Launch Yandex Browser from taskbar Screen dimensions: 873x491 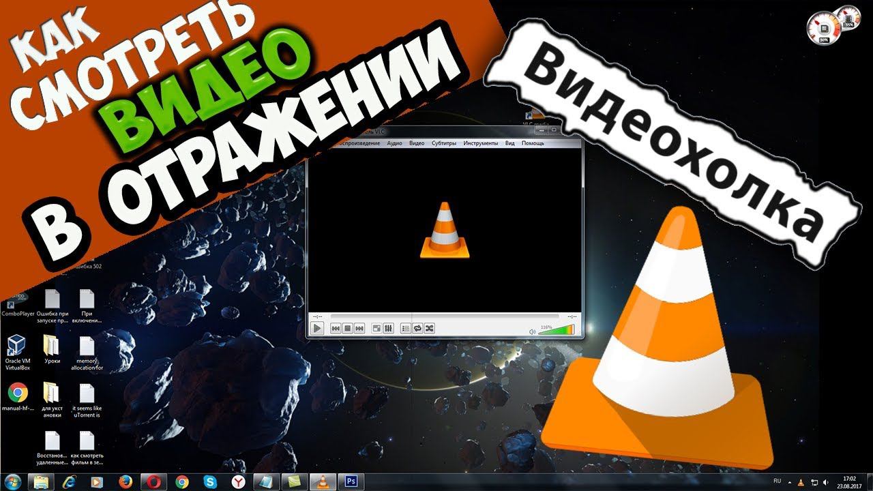pyautogui.click(x=238, y=482)
